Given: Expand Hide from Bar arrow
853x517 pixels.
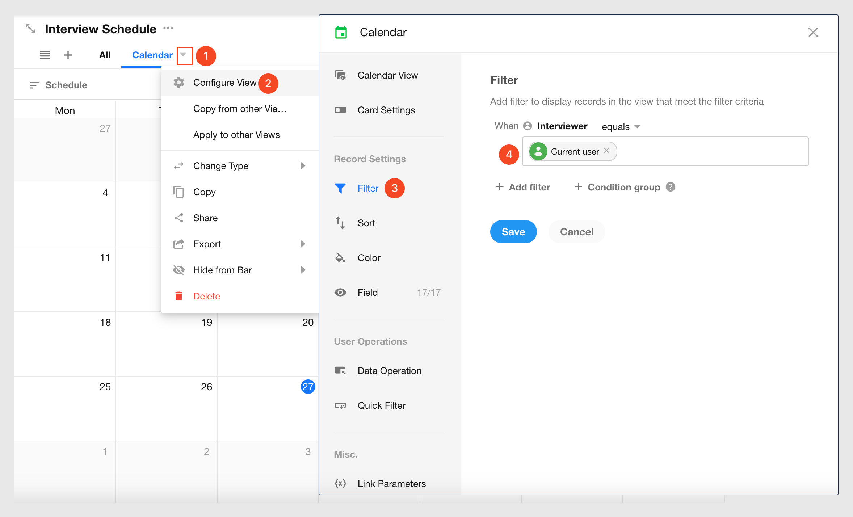Looking at the screenshot, I should [303, 270].
